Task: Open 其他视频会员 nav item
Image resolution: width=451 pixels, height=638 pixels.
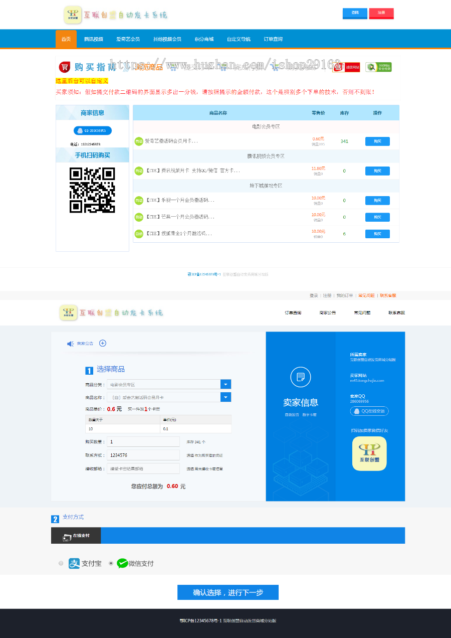Action: 167,39
